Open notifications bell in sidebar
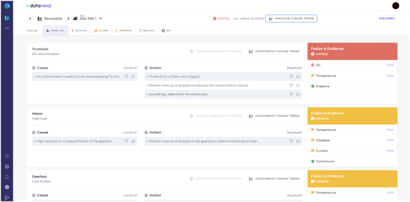410x202 pixels. (7, 177)
